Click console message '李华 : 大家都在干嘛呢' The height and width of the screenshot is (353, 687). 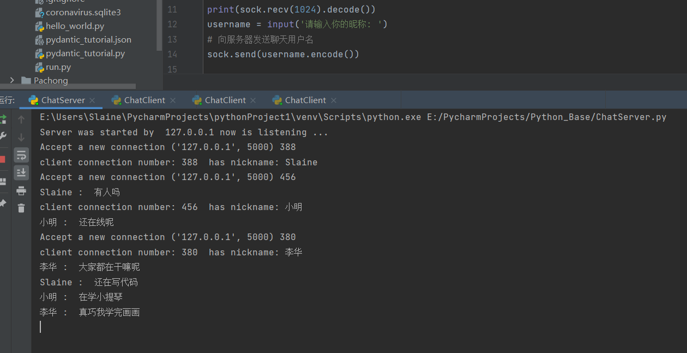coord(90,267)
